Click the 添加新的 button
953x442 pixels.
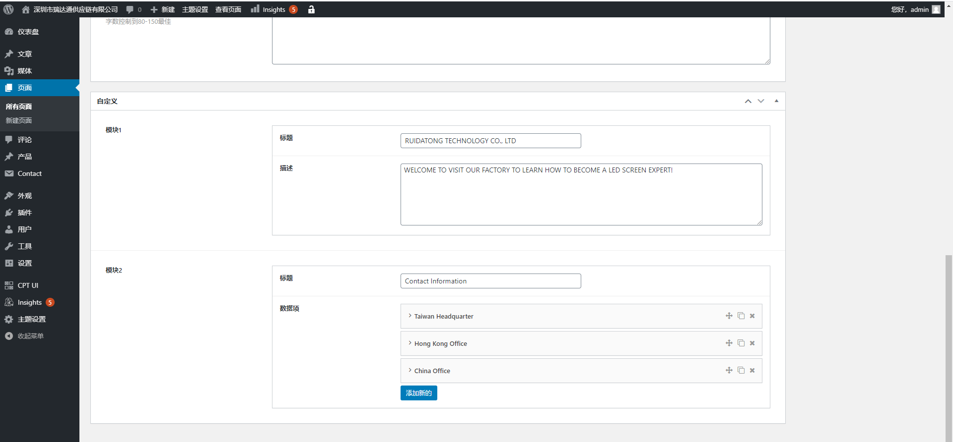click(x=418, y=393)
